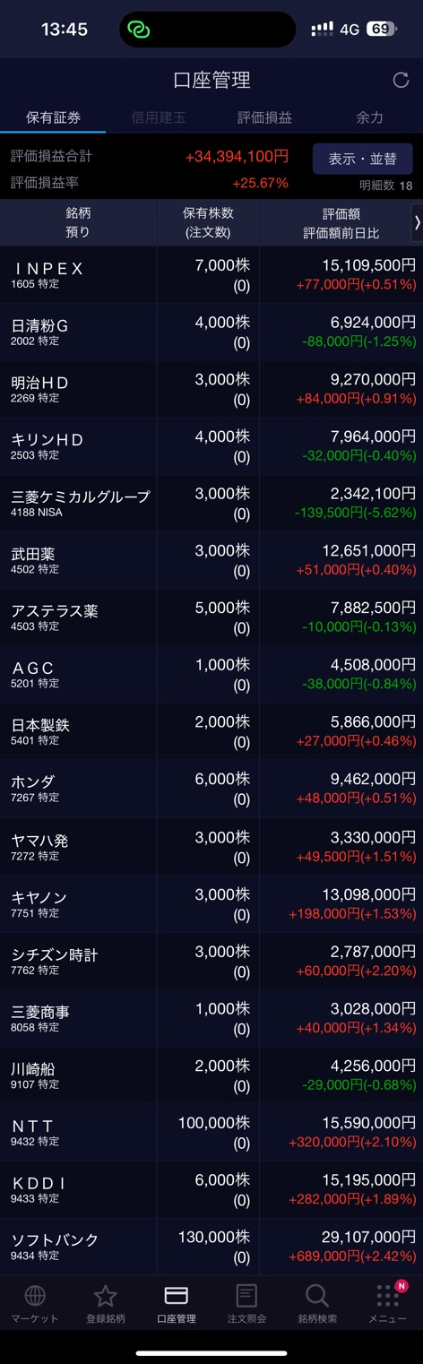The width and height of the screenshot is (423, 1364).
Task: Select 口座管理 card icon in bottom bar
Action: coord(177,1295)
